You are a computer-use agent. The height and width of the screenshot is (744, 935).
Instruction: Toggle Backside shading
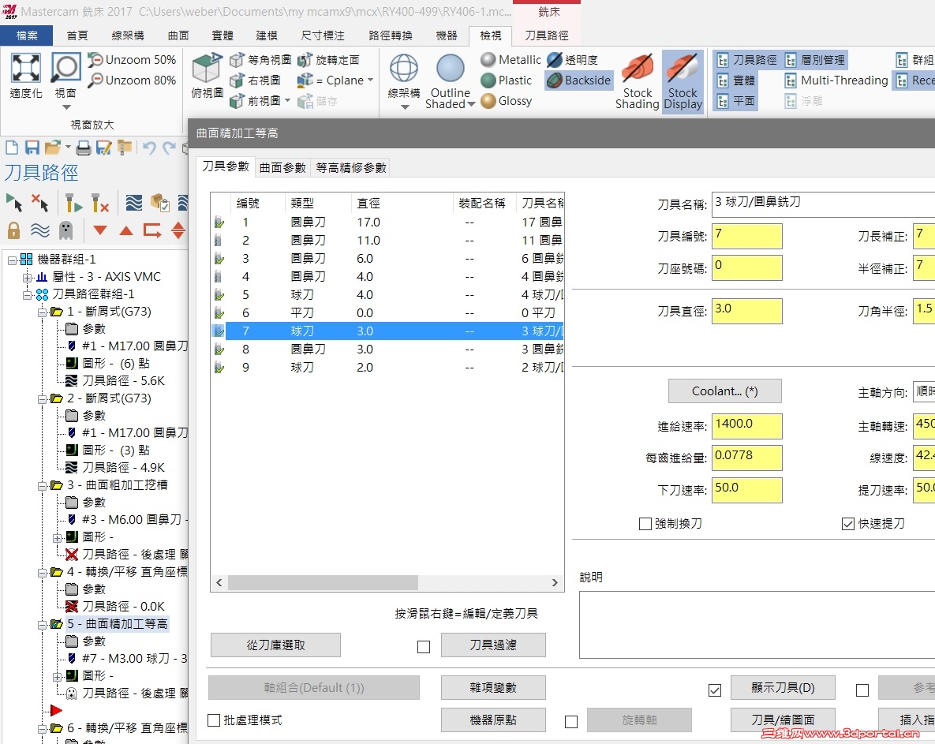(x=579, y=80)
